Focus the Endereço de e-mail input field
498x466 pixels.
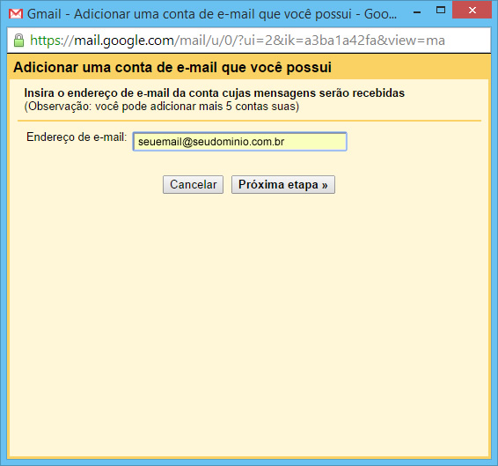click(x=240, y=142)
